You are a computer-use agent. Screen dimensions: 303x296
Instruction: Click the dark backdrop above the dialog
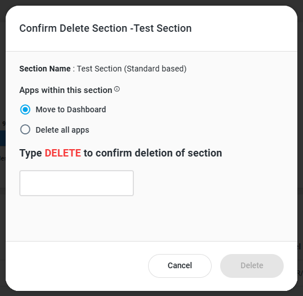coord(152,2)
